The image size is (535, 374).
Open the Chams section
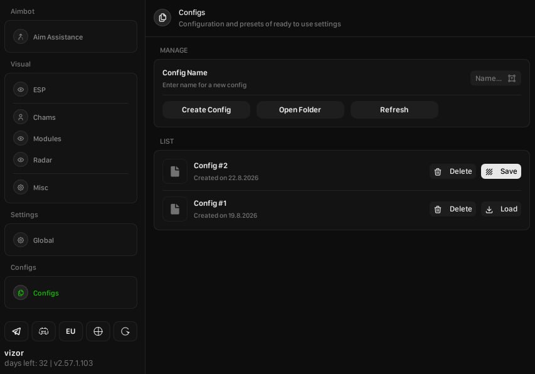point(71,117)
